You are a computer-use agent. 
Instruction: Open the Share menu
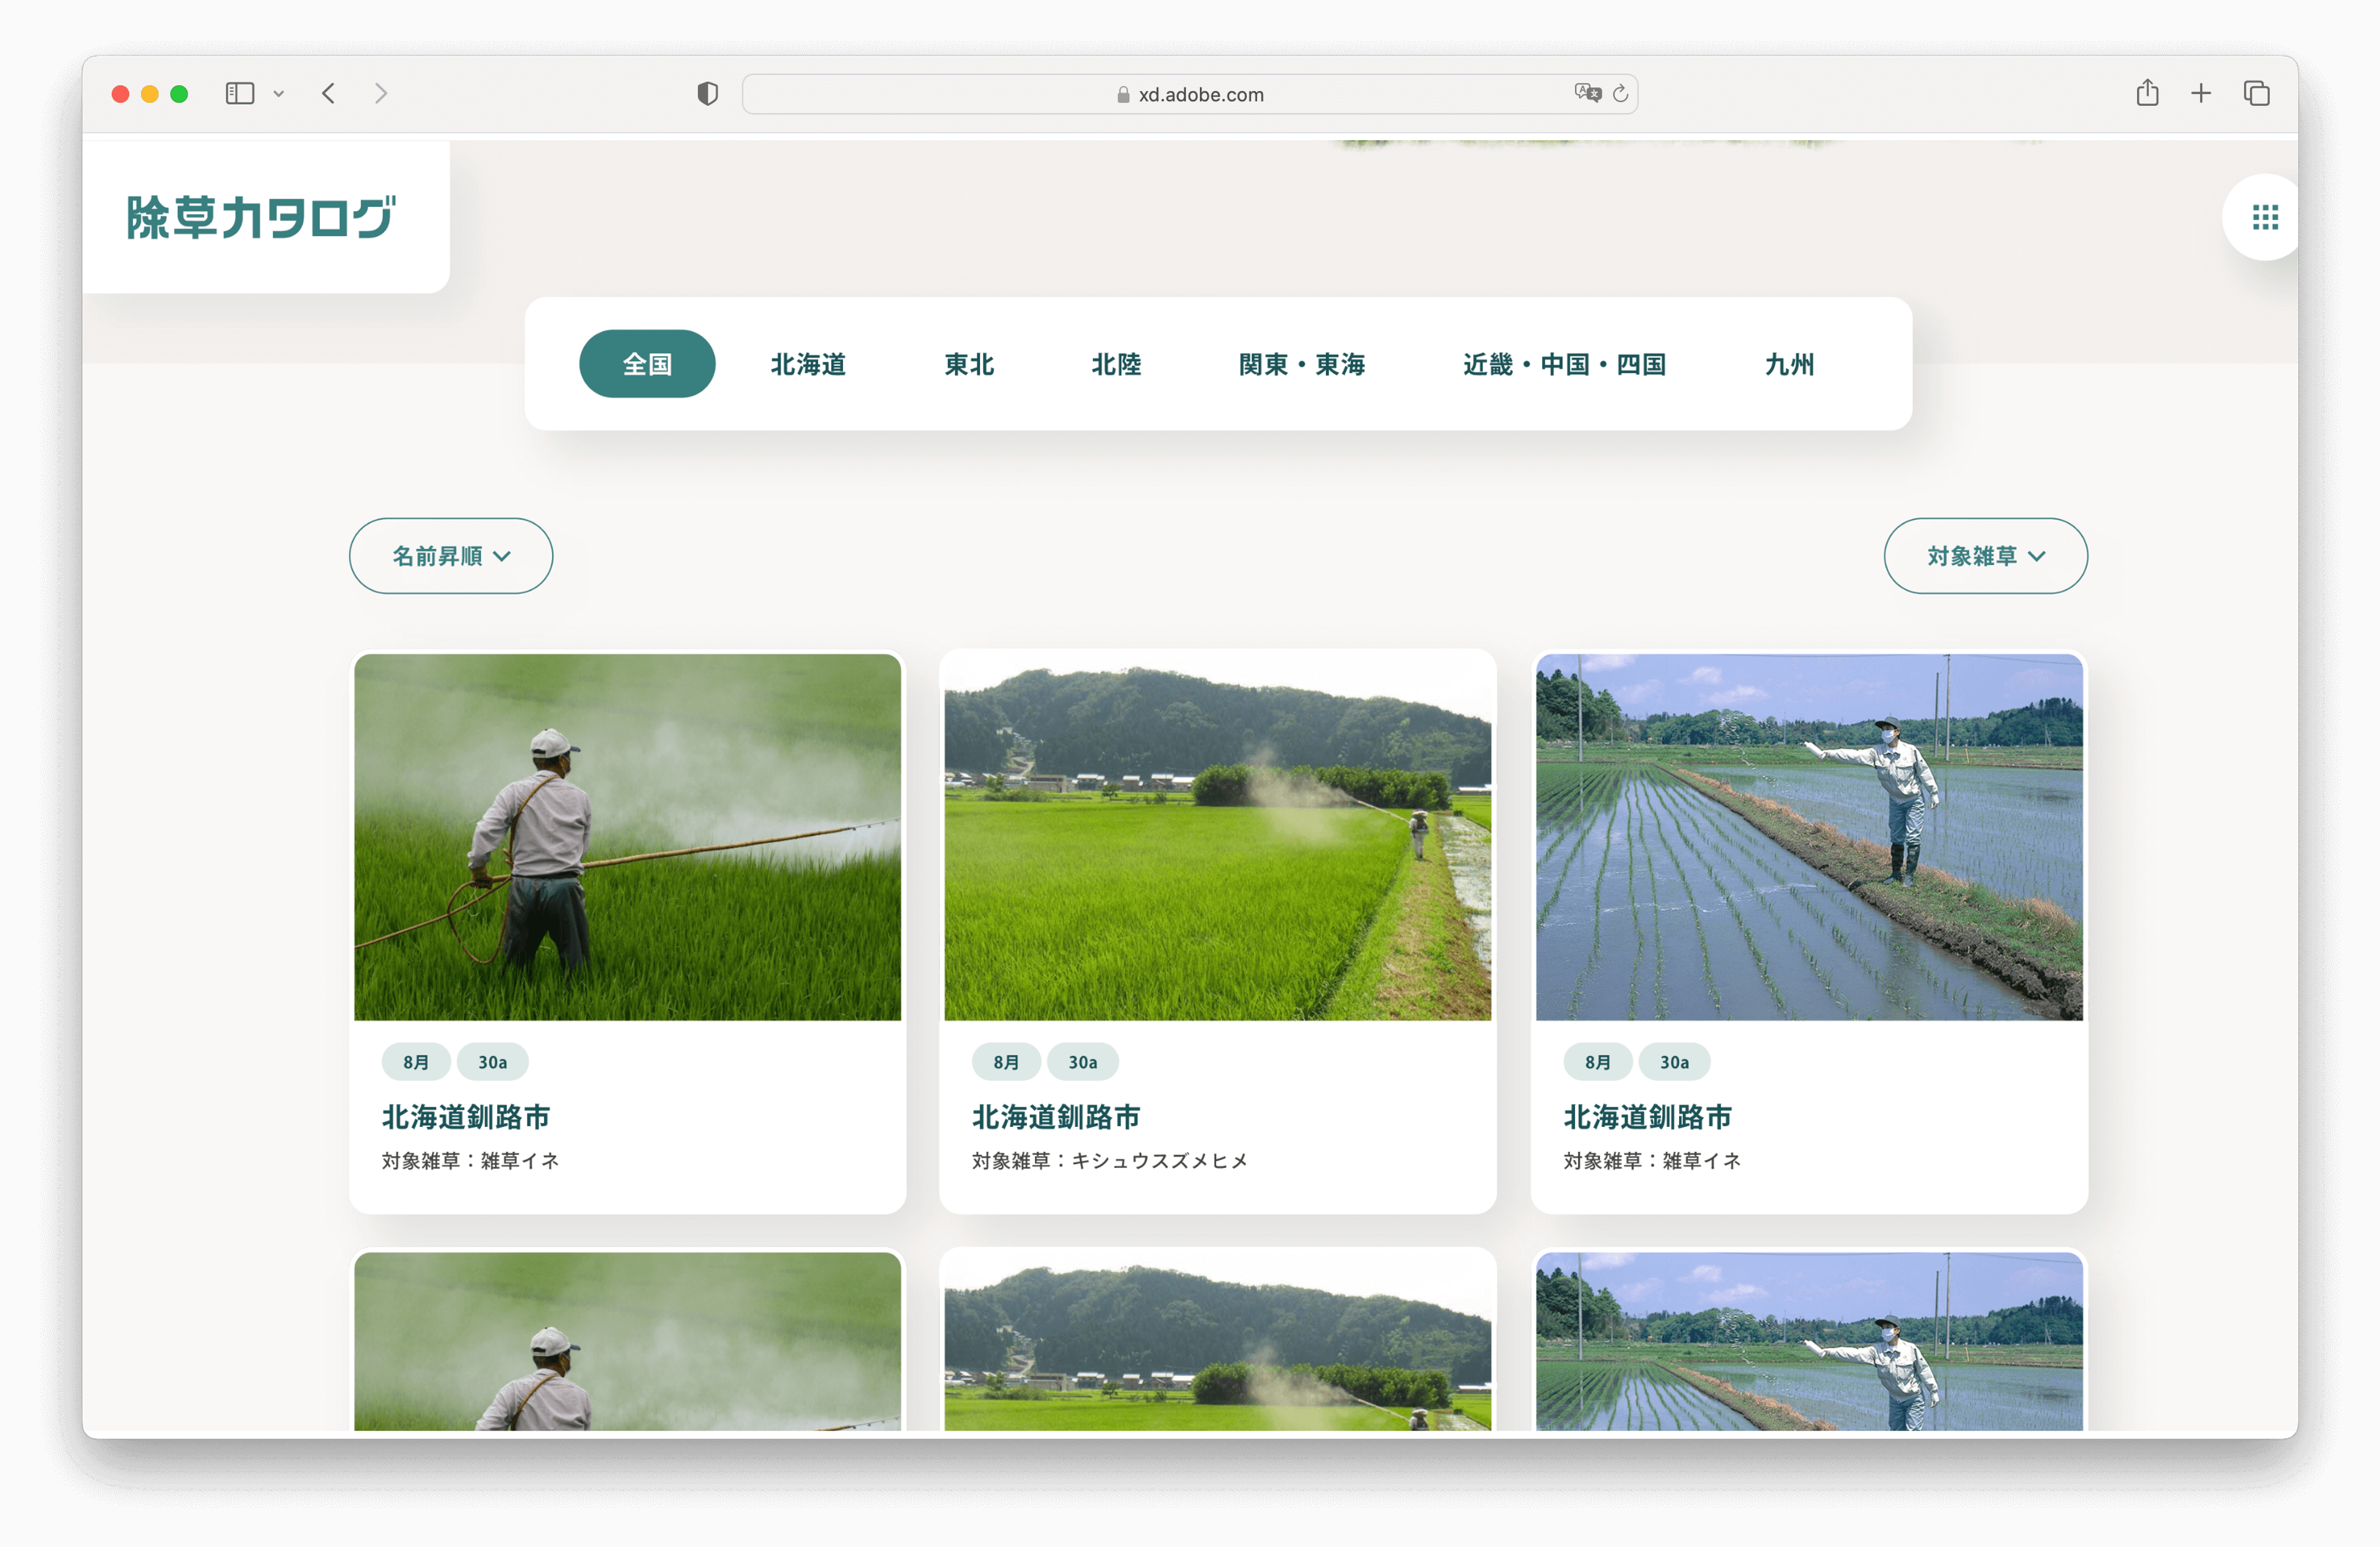(x=2147, y=93)
